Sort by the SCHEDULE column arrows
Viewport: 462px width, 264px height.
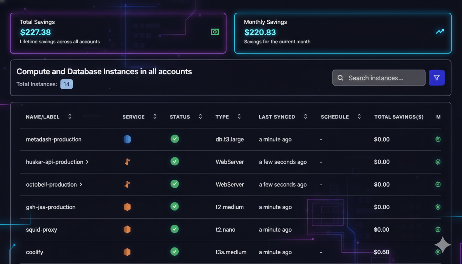359,117
